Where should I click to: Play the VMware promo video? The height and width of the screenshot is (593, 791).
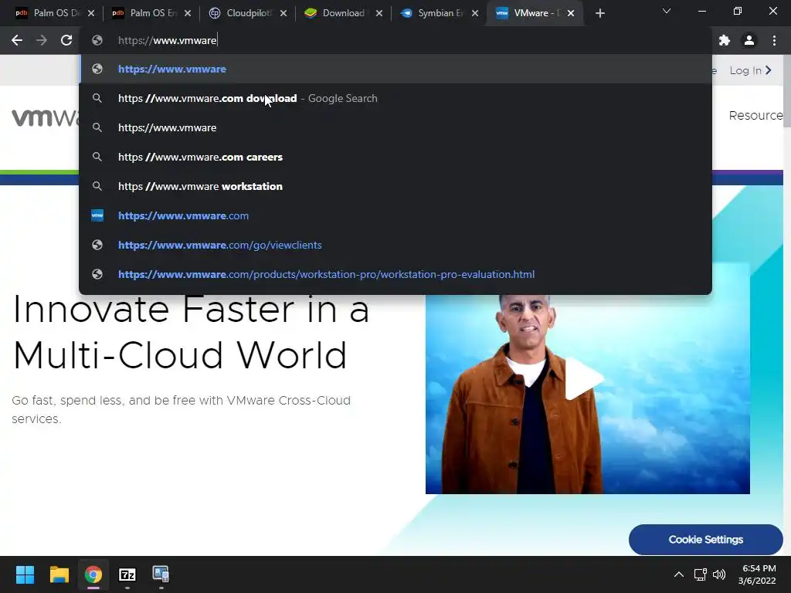584,378
